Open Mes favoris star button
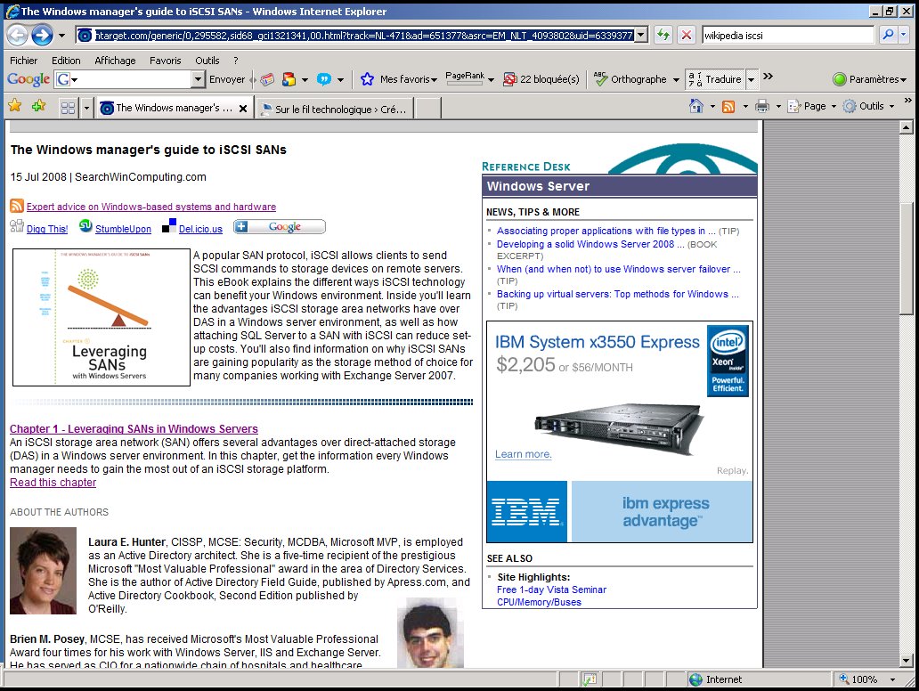Screen dimensions: 919x691 pyautogui.click(x=399, y=79)
